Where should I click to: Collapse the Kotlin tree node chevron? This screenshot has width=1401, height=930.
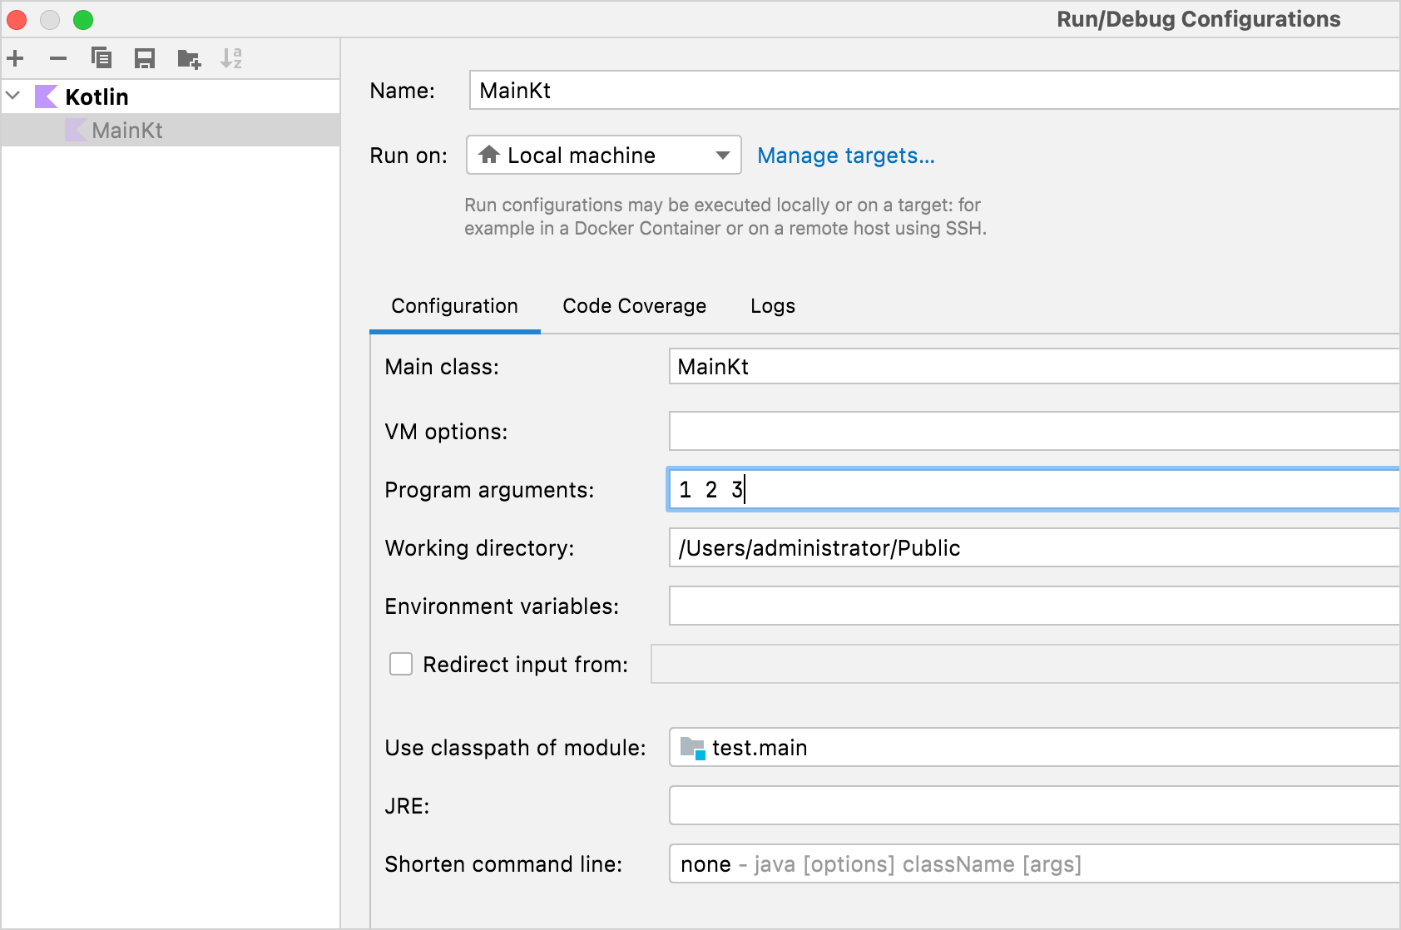(12, 96)
